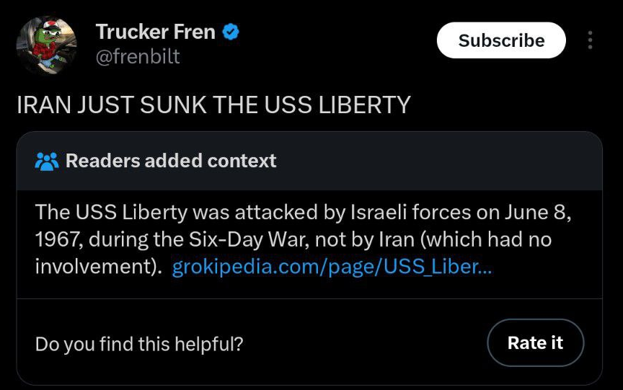Click the Readers added context people icon
The height and width of the screenshot is (390, 623).
[47, 161]
